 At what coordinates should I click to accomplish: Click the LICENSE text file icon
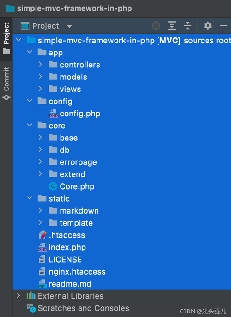tap(42, 259)
